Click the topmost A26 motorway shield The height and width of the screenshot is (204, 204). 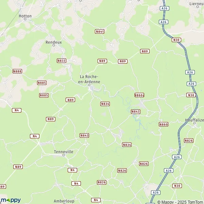(x=165, y=8)
